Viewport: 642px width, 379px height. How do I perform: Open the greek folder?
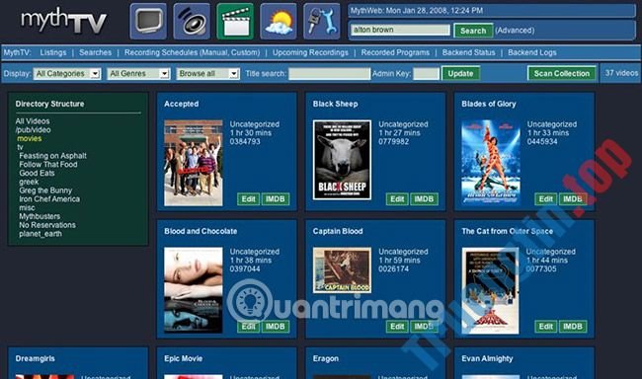tap(29, 182)
